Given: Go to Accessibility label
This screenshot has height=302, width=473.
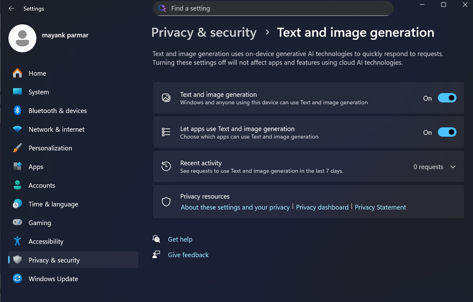Looking at the screenshot, I should [x=46, y=242].
